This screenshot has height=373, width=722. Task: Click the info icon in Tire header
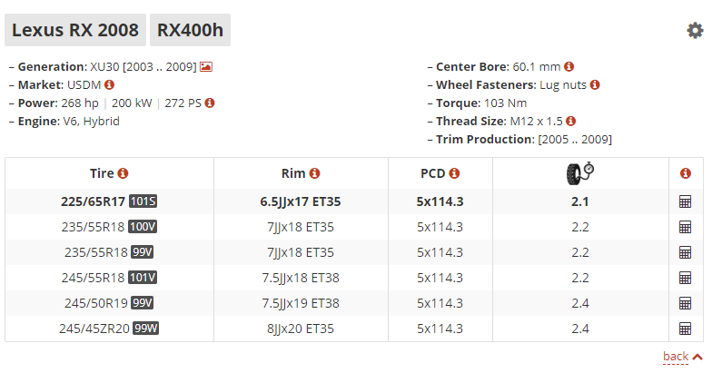click(123, 173)
